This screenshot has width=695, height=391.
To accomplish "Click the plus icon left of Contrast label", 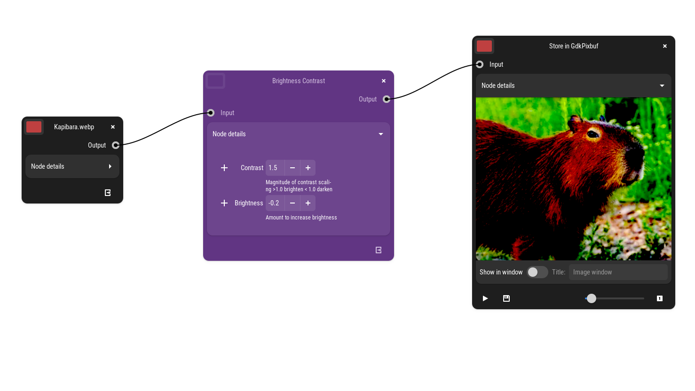I will (x=224, y=168).
